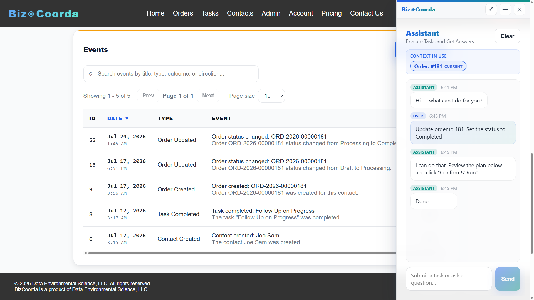Close the assistant panel
Image resolution: width=534 pixels, height=300 pixels.
pyautogui.click(x=520, y=9)
